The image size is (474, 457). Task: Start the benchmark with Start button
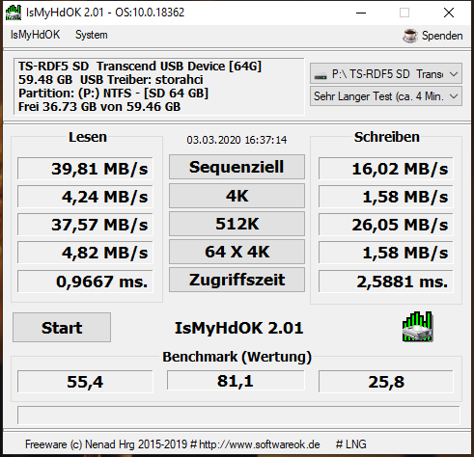point(62,328)
